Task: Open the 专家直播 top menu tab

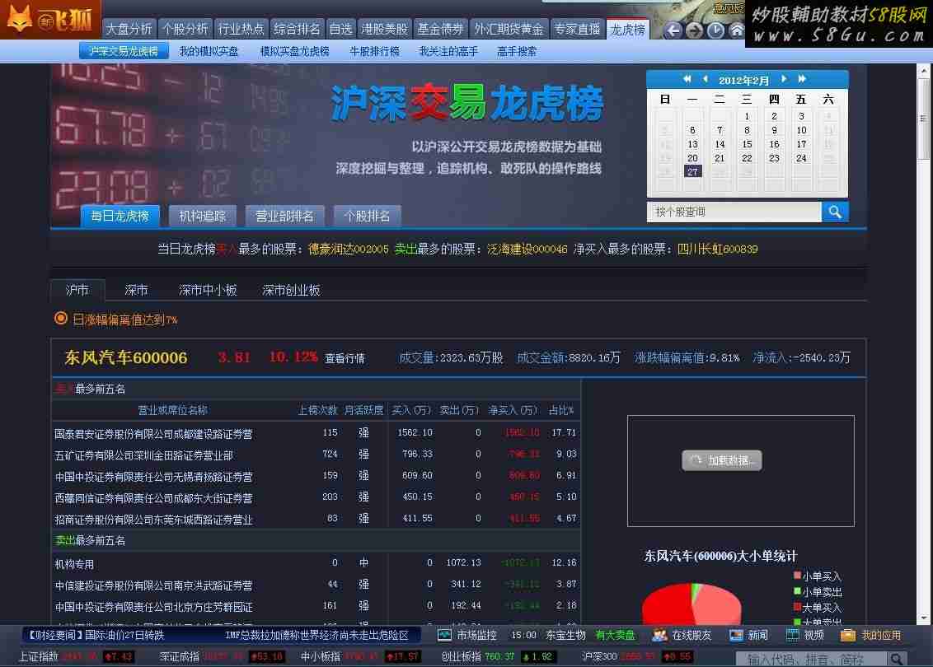Action: click(577, 29)
